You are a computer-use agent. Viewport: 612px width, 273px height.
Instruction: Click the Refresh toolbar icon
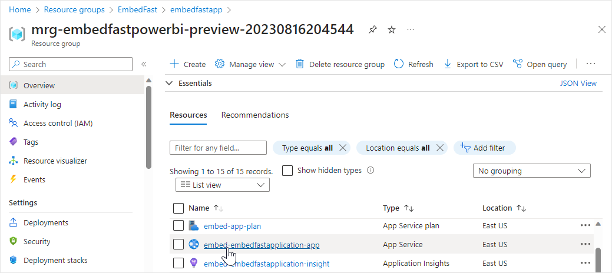pos(399,64)
